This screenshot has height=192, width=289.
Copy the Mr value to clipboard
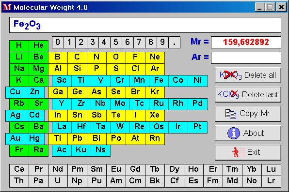(x=248, y=114)
